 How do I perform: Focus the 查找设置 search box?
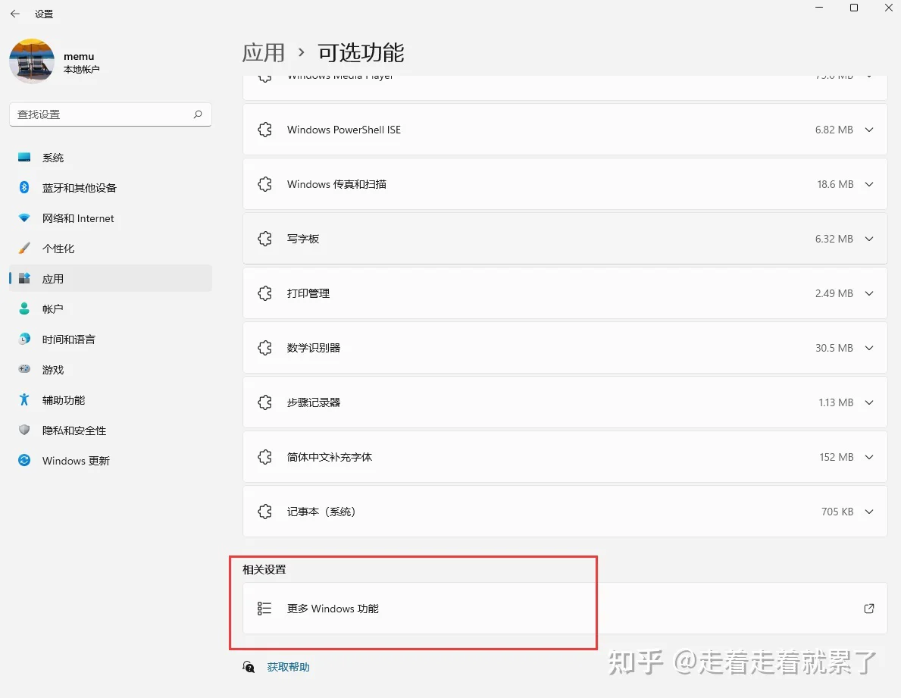[x=111, y=114]
